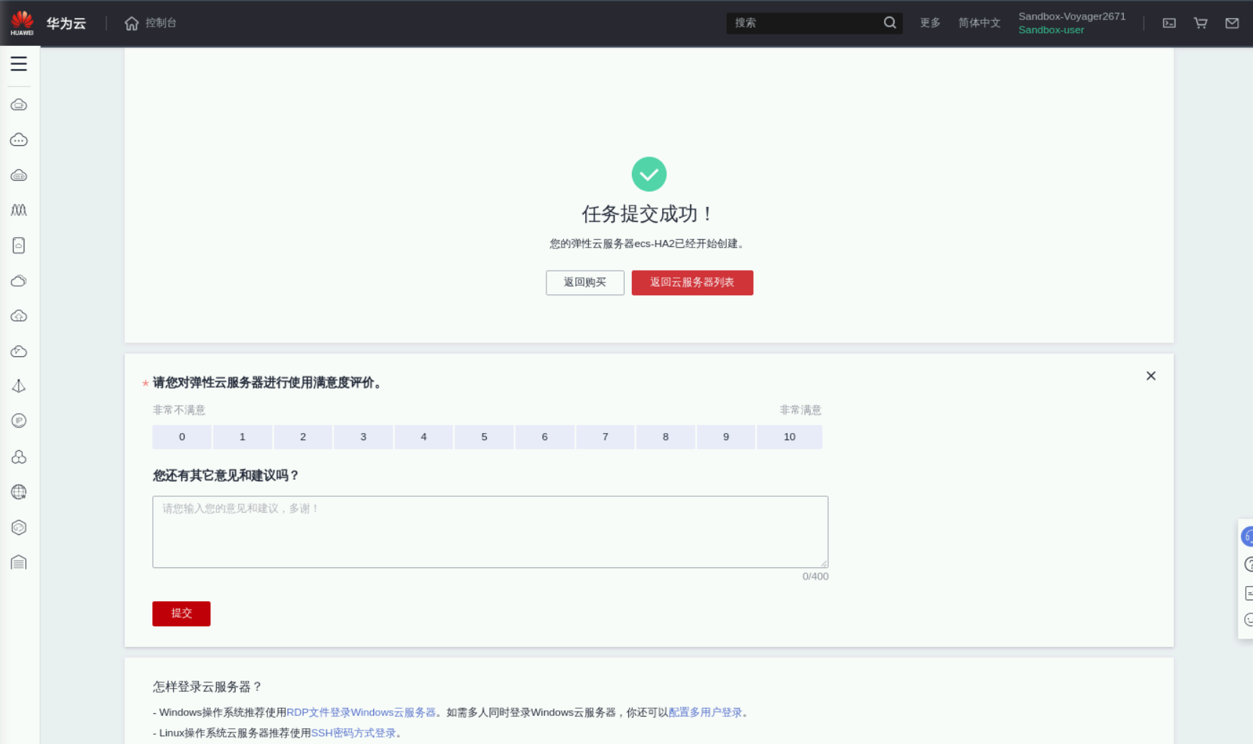Select satisfaction rating 2

[x=303, y=437]
